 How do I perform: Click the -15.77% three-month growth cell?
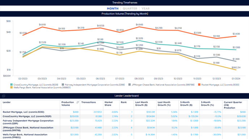pyautogui.click(x=217, y=112)
